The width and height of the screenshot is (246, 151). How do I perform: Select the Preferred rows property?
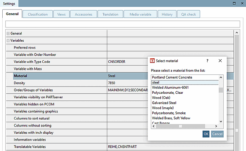pyautogui.click(x=57, y=47)
